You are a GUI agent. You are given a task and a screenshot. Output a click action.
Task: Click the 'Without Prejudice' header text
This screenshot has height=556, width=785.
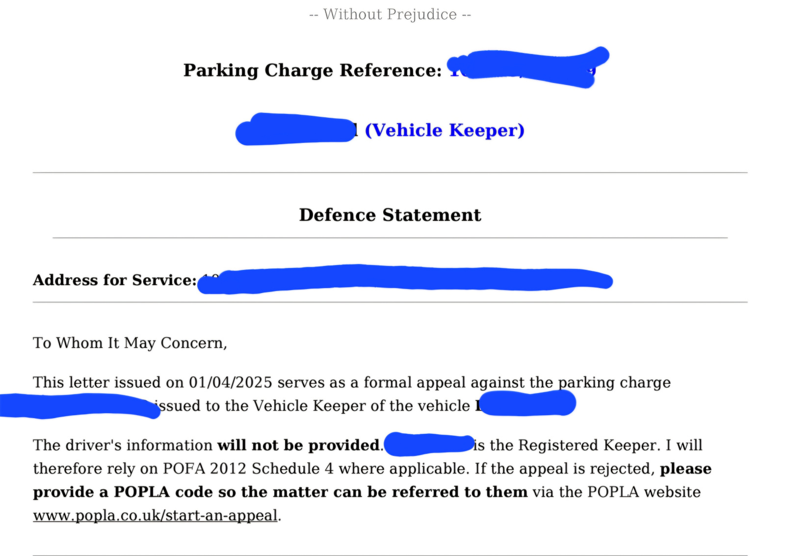390,15
